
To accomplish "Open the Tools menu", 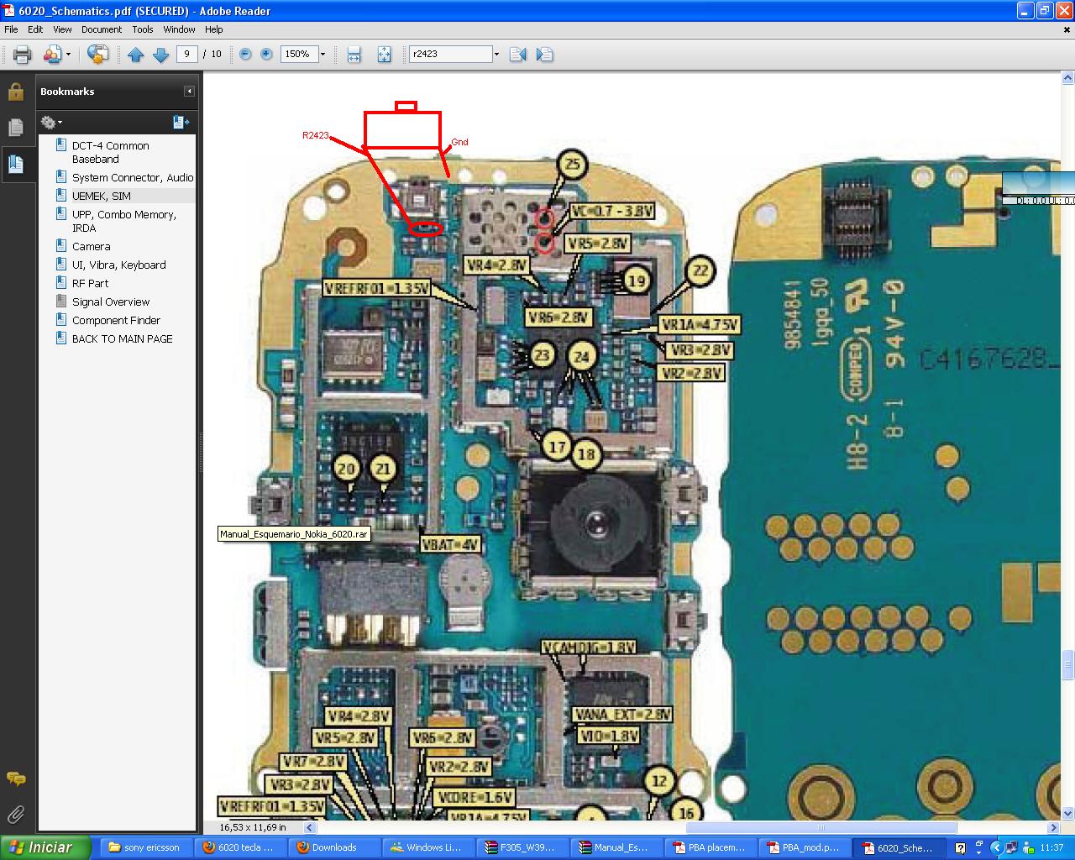I will coord(143,29).
